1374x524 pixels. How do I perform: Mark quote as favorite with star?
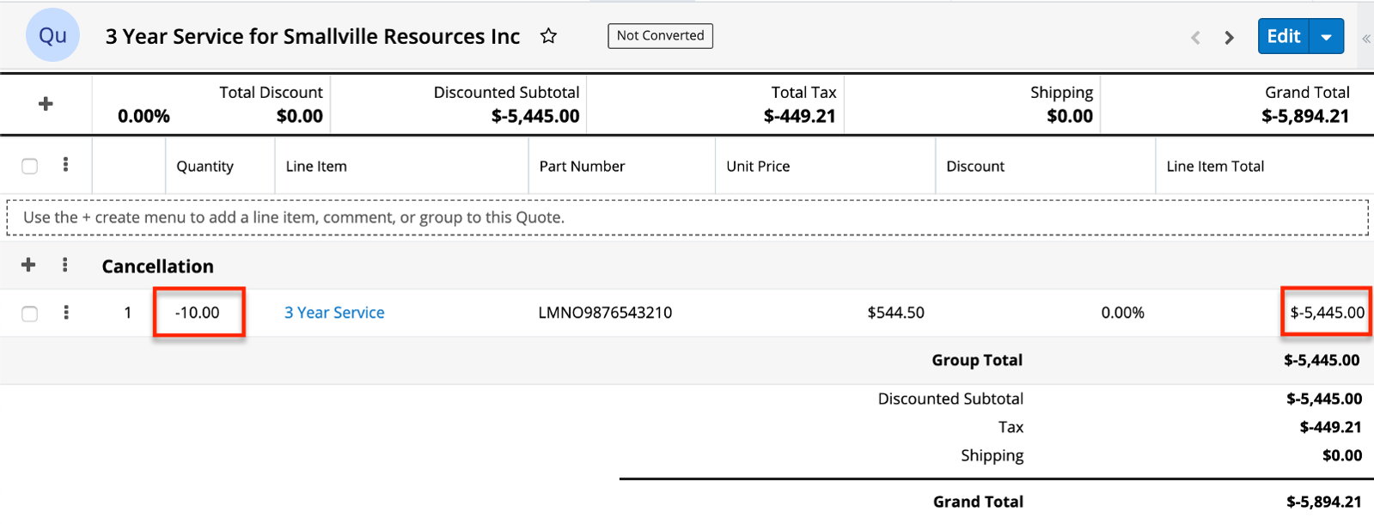tap(548, 36)
